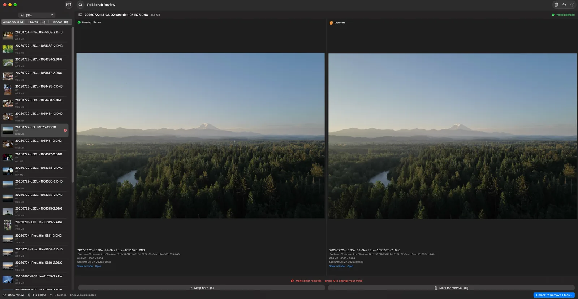Click the undo icon beside 0 to keep
Screen dimensions: 578x299
(x=51, y=295)
